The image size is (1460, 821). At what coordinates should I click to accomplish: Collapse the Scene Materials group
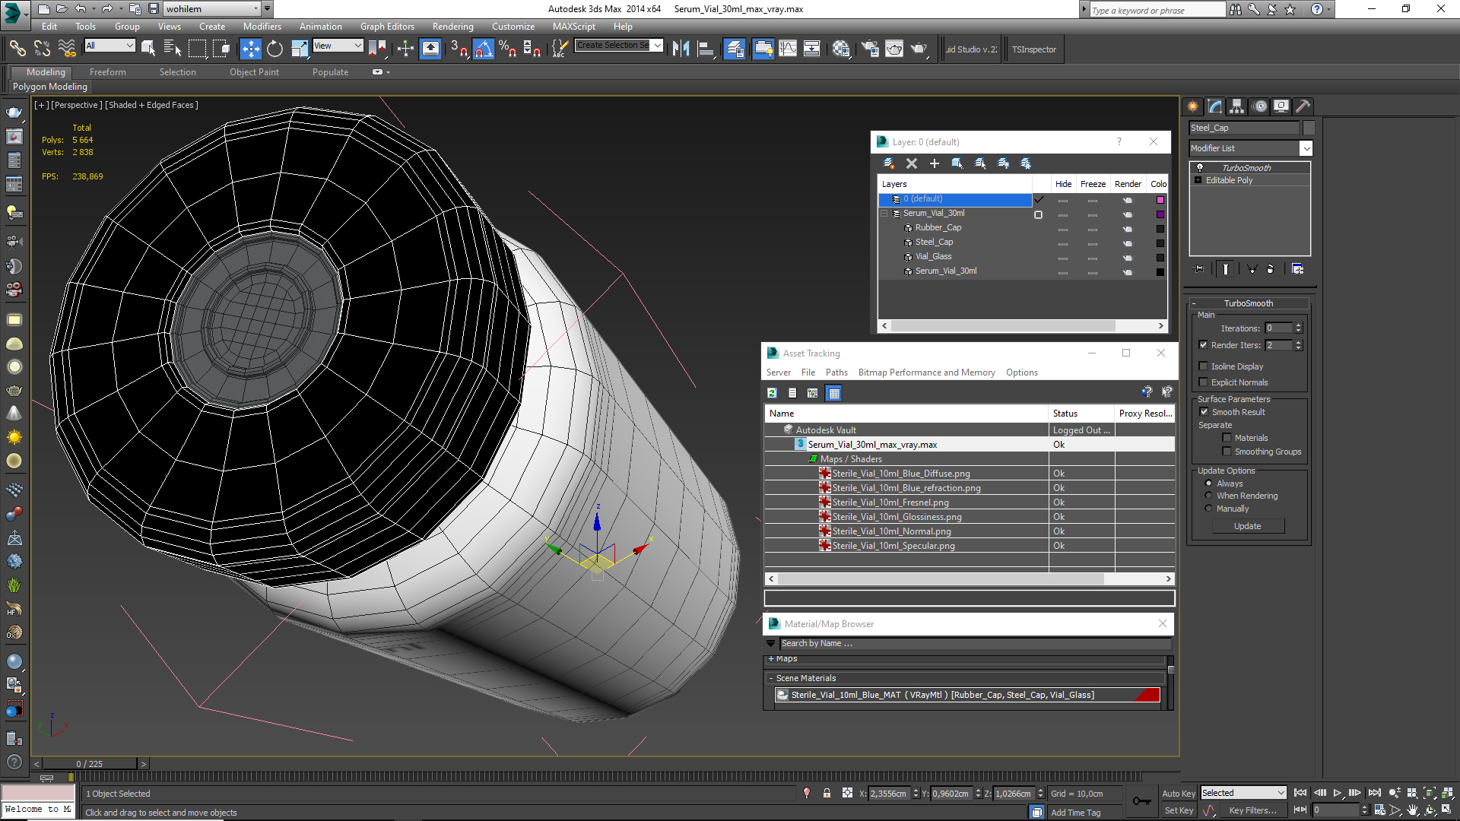[x=771, y=678]
